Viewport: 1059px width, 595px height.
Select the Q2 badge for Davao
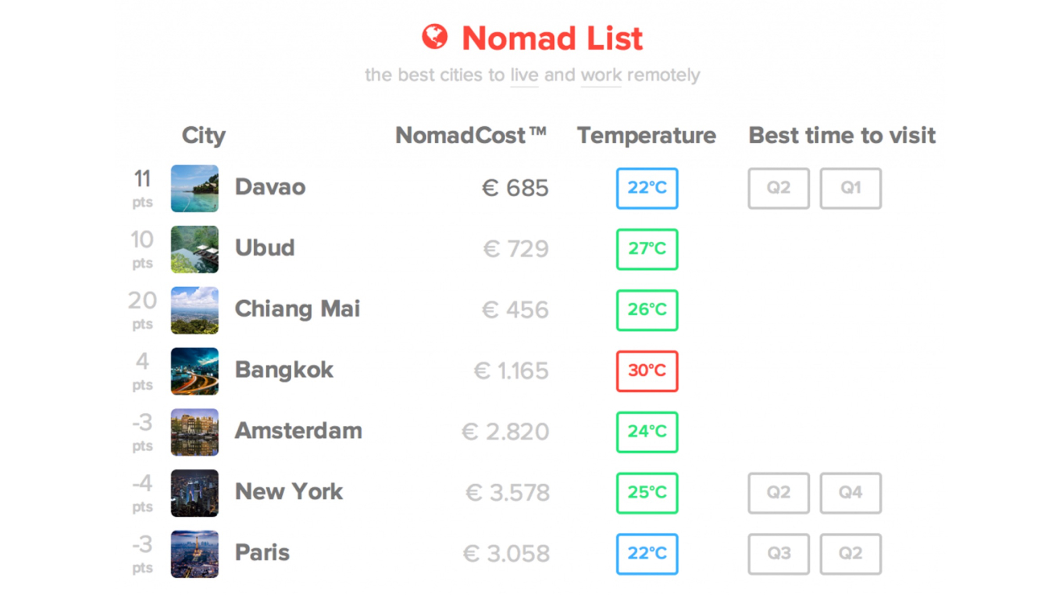(779, 188)
